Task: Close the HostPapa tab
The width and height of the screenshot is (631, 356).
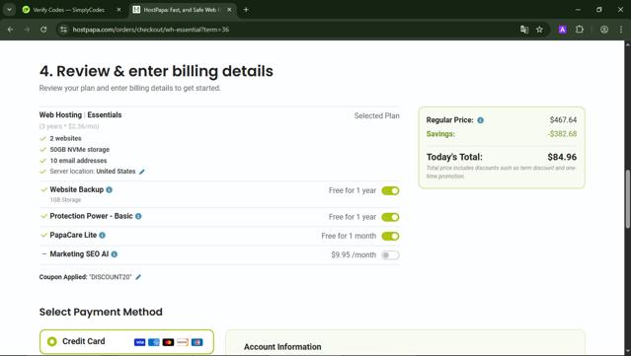Action: tap(229, 10)
